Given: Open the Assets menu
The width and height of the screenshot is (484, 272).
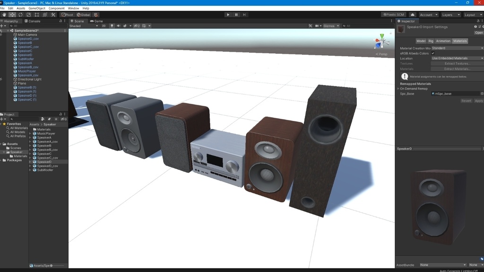Looking at the screenshot, I should click(x=21, y=8).
